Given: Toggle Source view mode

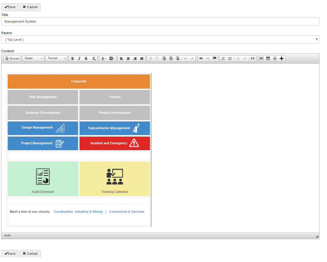Looking at the screenshot, I should [12, 59].
